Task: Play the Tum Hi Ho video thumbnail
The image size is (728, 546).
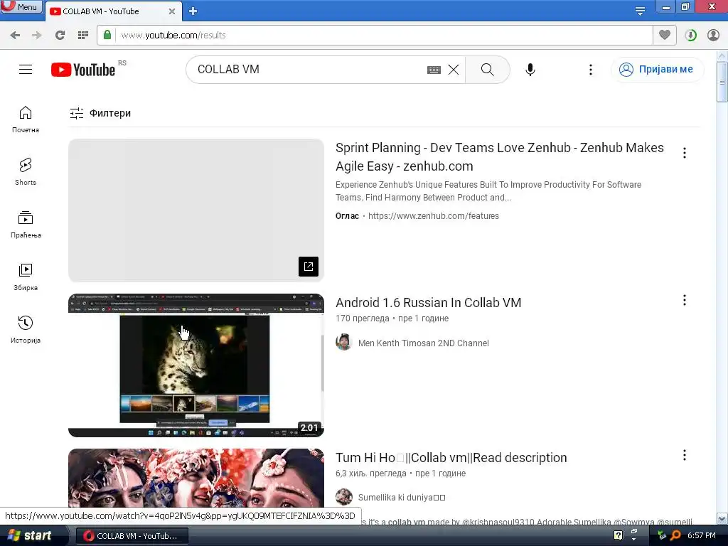Action: coord(196,478)
